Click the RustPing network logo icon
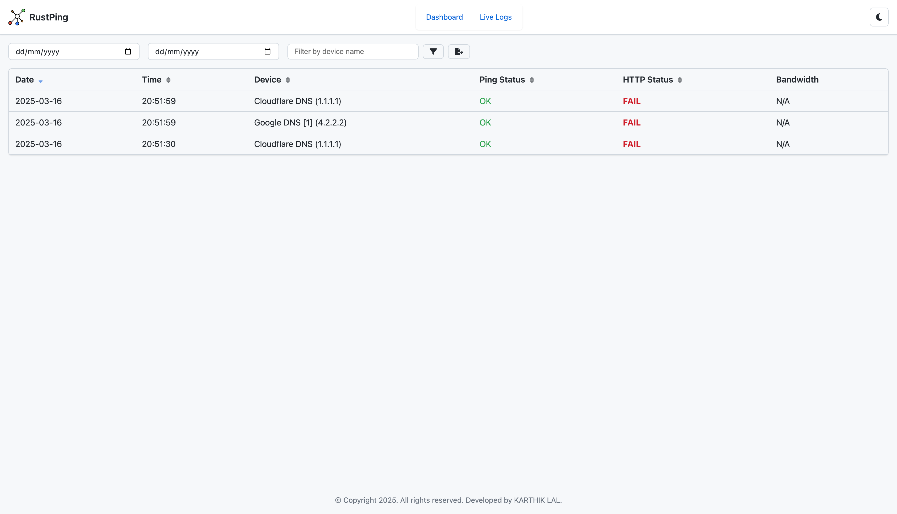 (17, 17)
